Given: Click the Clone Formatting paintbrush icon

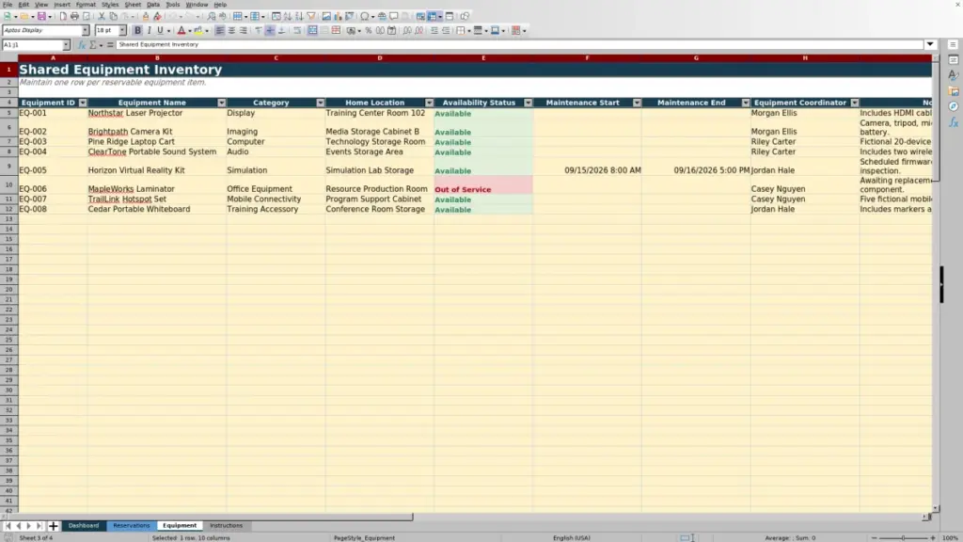Looking at the screenshot, I should (x=146, y=17).
